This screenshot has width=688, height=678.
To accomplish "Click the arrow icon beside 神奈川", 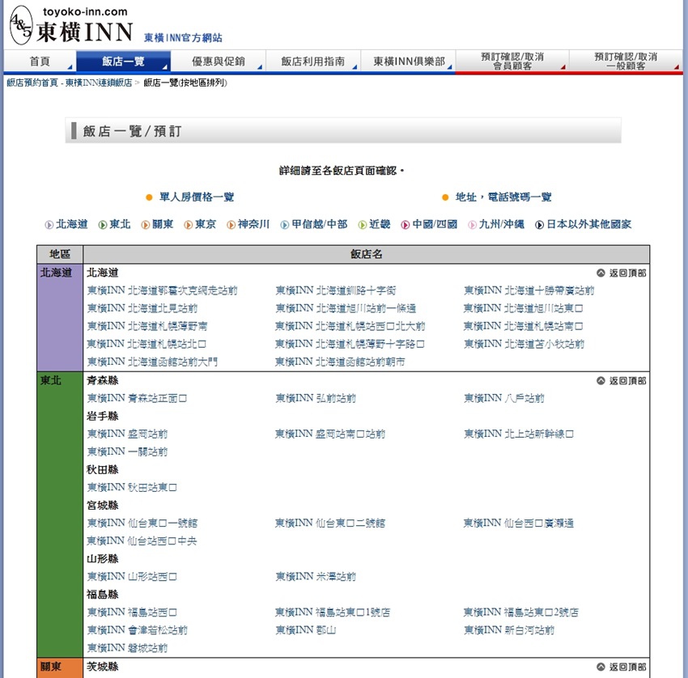I will [231, 225].
